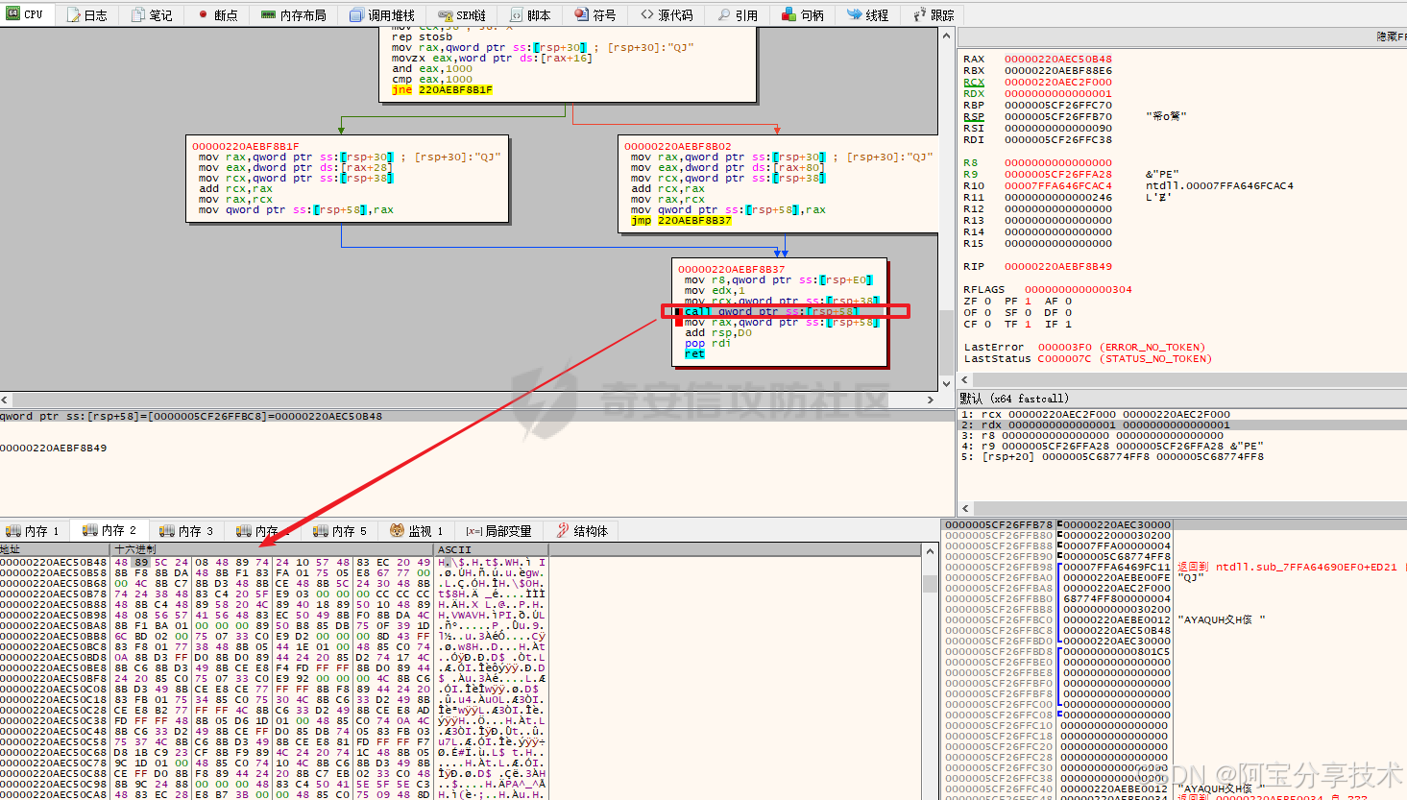
Task: Select the 内存 2 dump tab
Action: (x=109, y=530)
